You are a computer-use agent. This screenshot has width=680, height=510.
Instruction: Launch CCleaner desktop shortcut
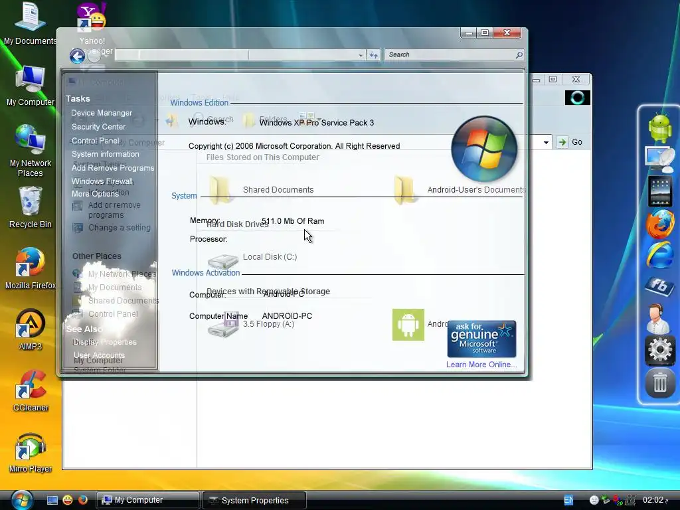[30, 390]
